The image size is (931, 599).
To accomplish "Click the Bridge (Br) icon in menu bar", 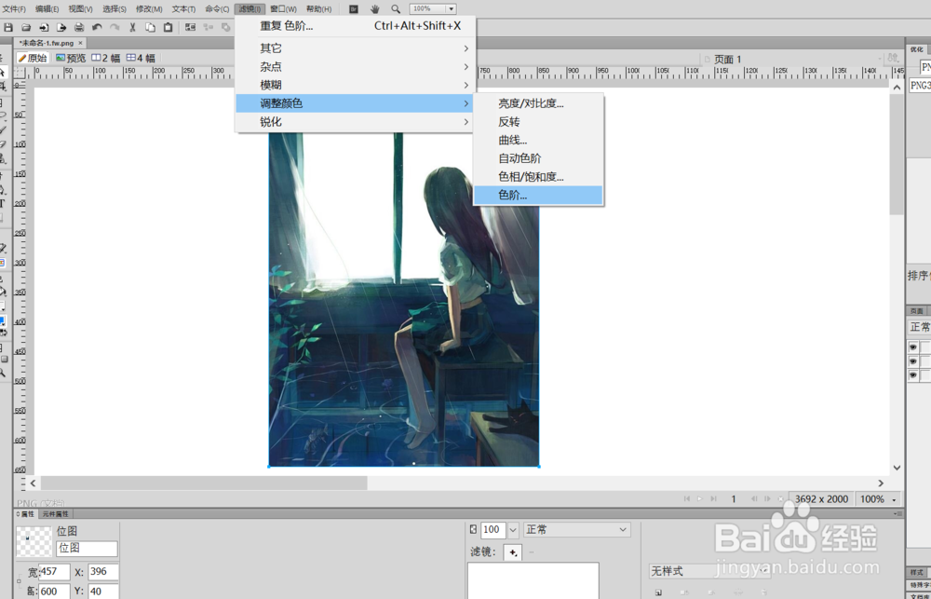I will click(354, 9).
